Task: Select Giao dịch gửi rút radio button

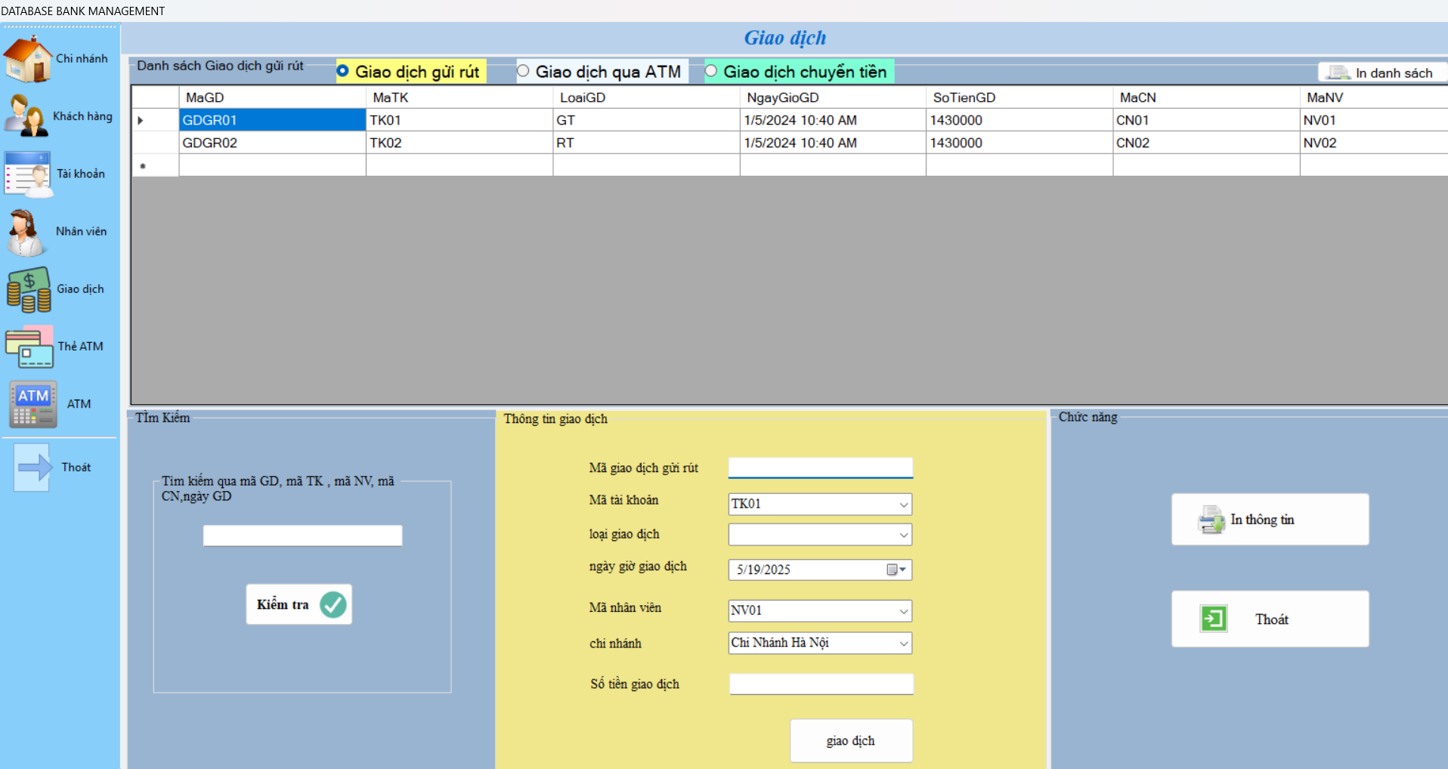Action: pos(343,71)
